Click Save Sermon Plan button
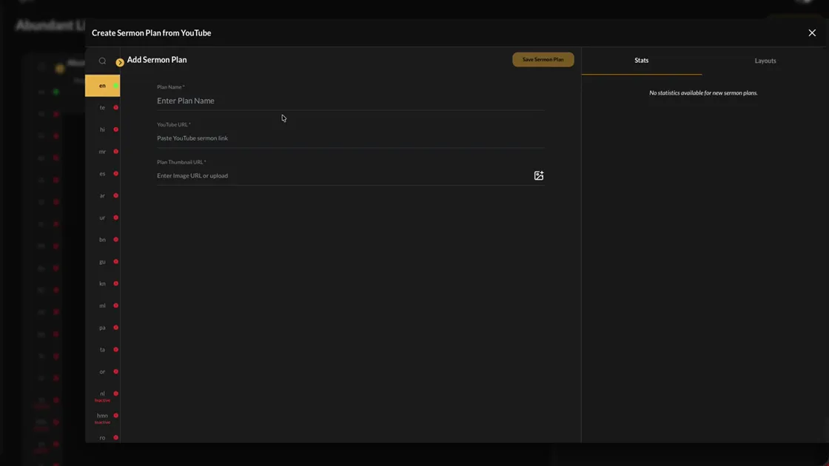The image size is (829, 466). tap(543, 59)
